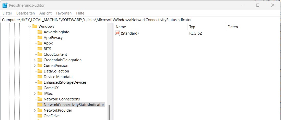This screenshot has width=281, height=120.
Task: Open the Ansicht menu
Action: [x=45, y=13]
